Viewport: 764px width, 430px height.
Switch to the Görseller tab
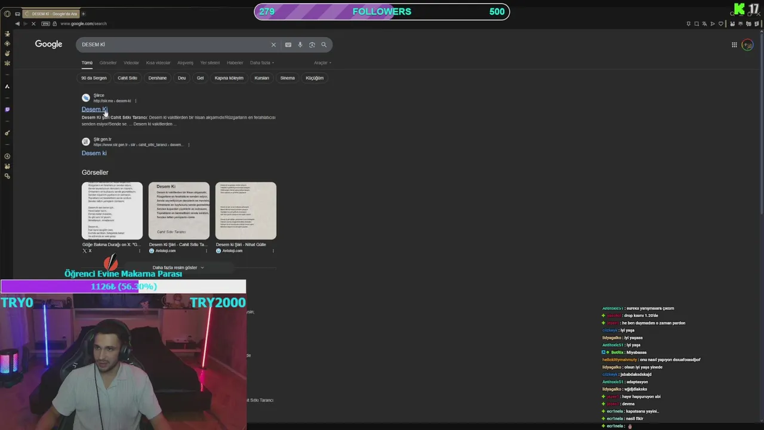pos(108,63)
